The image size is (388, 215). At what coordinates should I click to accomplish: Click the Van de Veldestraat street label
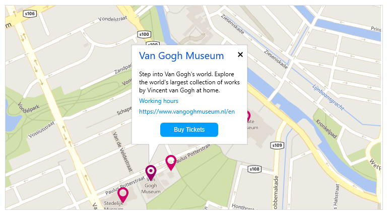pyautogui.click(x=123, y=152)
